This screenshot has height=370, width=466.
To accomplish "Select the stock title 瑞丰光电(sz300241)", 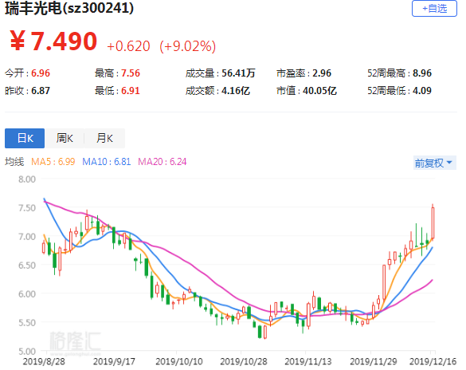I will coord(69,8).
